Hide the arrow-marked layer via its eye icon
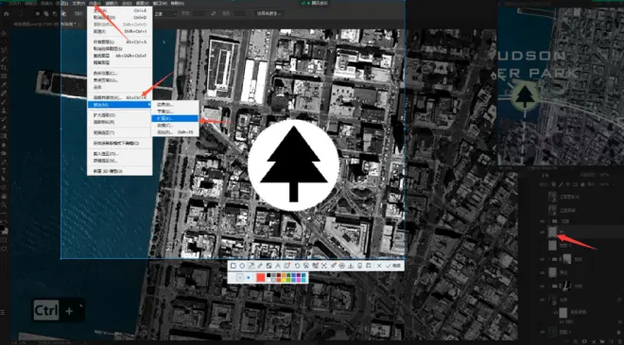 pyautogui.click(x=542, y=232)
